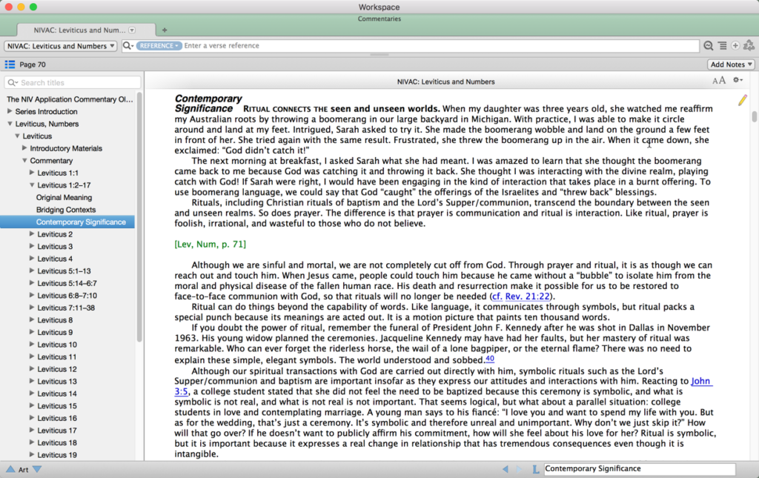759x478 pixels.
Task: Open the gear settings menu in the pane header
Action: [738, 79]
